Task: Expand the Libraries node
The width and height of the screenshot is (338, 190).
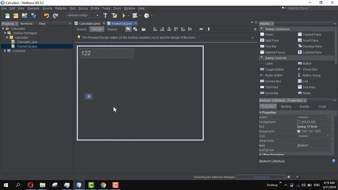Action: point(5,51)
